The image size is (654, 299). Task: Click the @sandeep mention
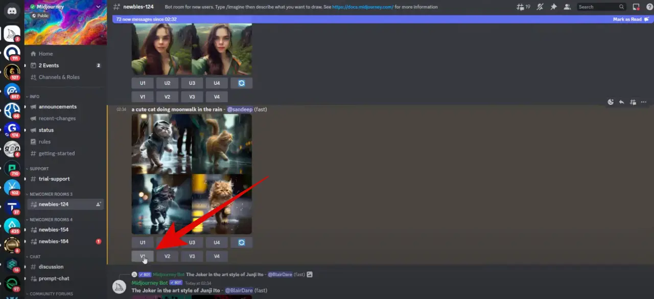point(240,109)
